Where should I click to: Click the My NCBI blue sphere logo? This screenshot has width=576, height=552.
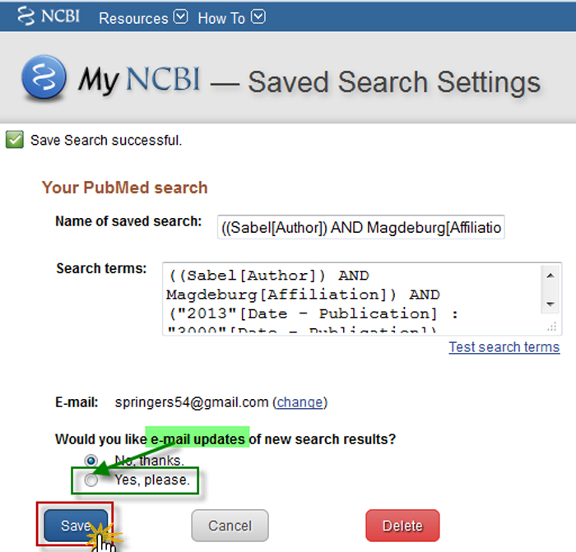click(x=44, y=79)
